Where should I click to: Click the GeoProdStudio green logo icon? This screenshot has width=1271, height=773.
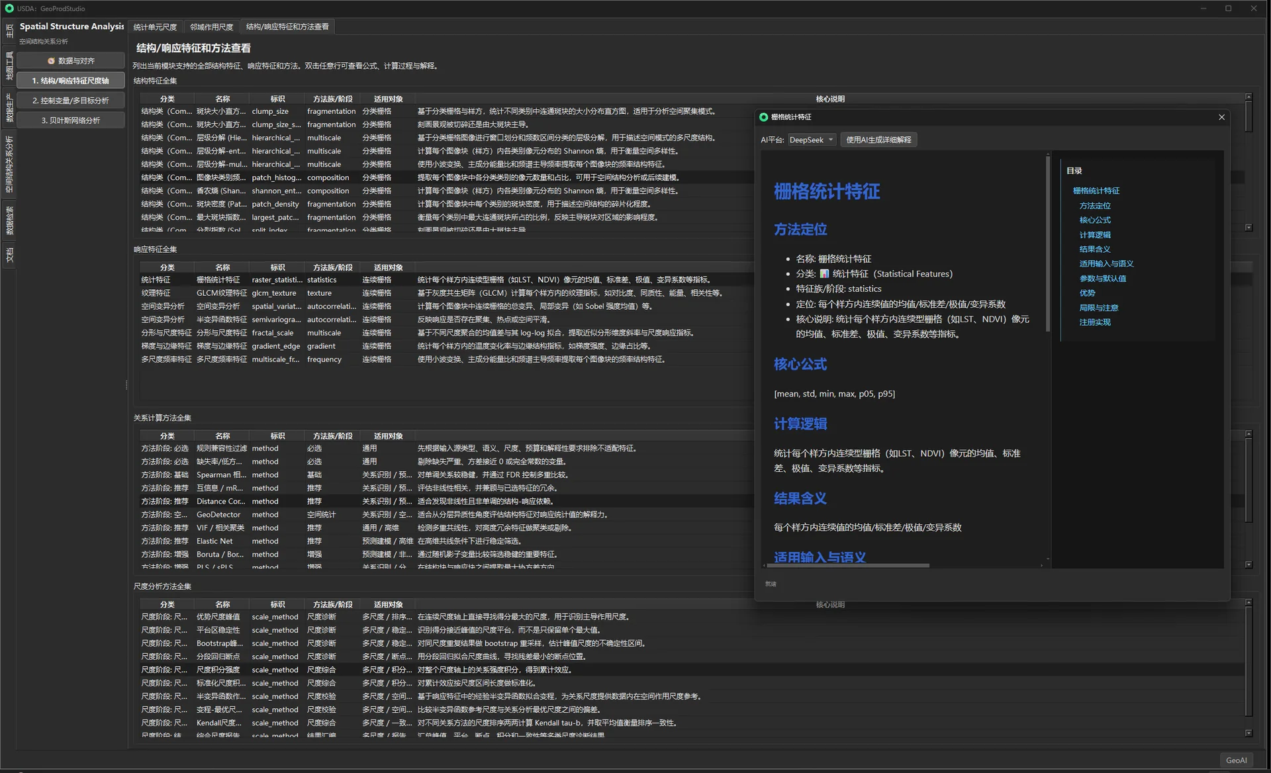(9, 9)
